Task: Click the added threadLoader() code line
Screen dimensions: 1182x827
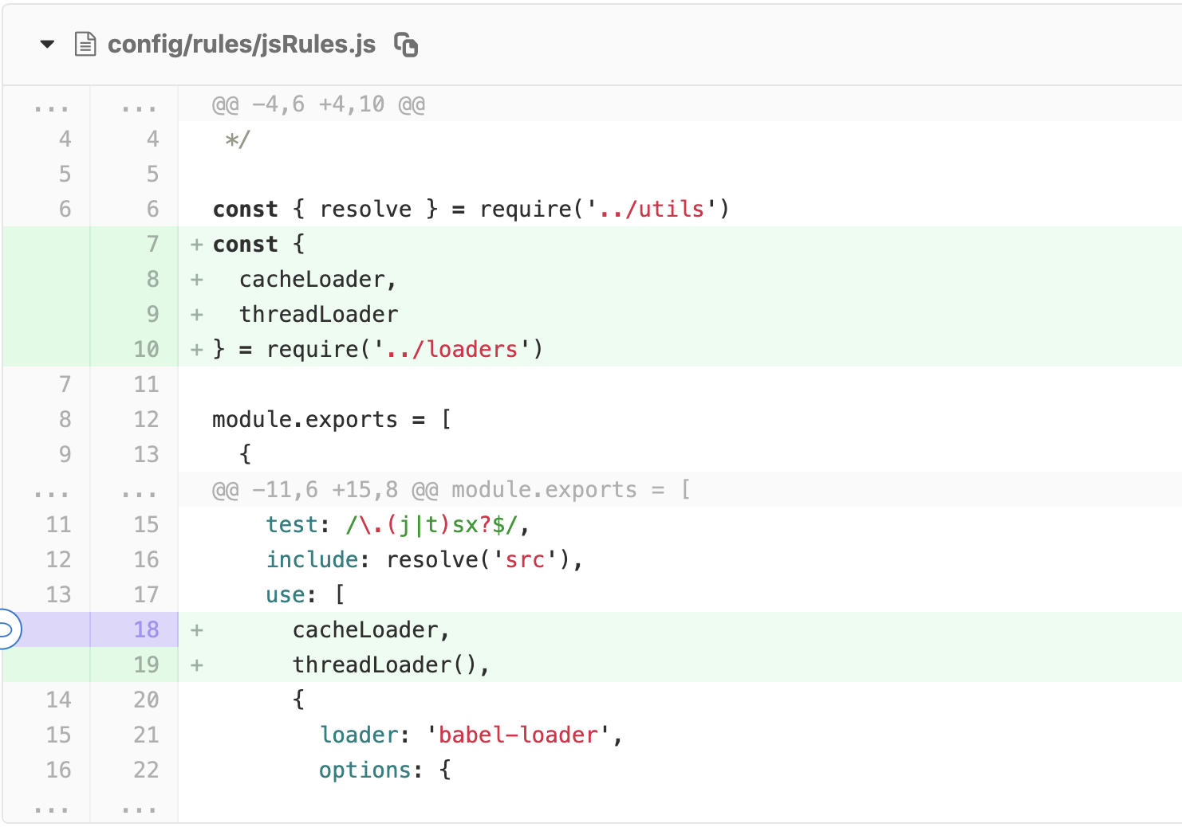Action: (390, 665)
